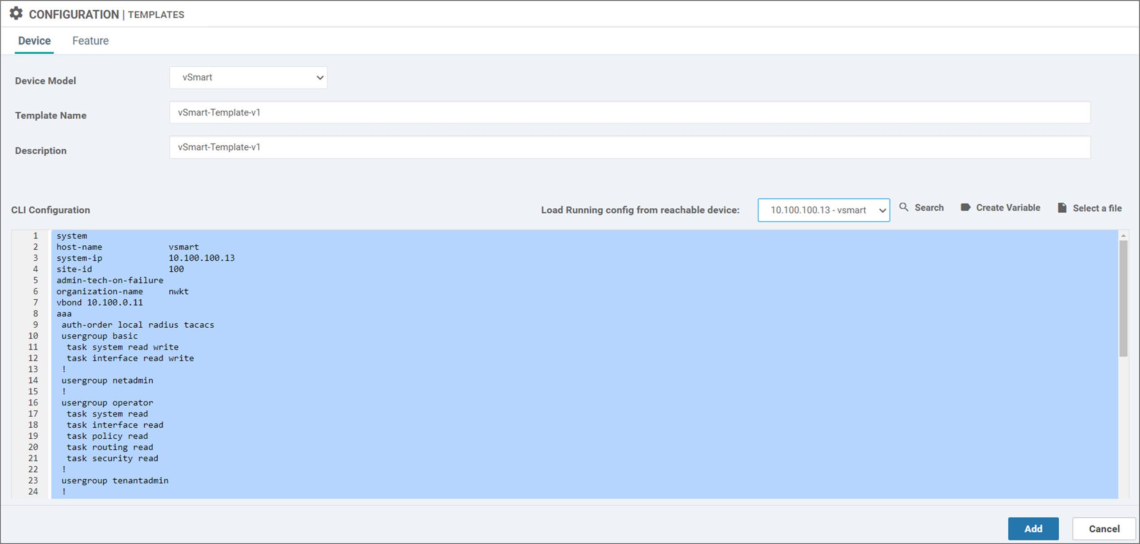Click the 'usergroup basic' line
1140x544 pixels.
[99, 336]
